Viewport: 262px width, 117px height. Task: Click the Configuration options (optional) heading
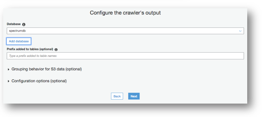coord(39,81)
